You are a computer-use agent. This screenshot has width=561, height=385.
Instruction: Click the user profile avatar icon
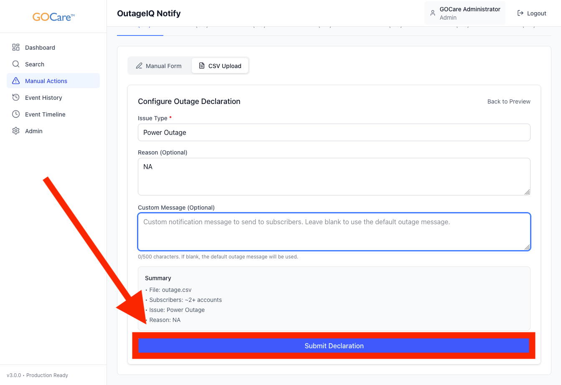click(x=433, y=13)
